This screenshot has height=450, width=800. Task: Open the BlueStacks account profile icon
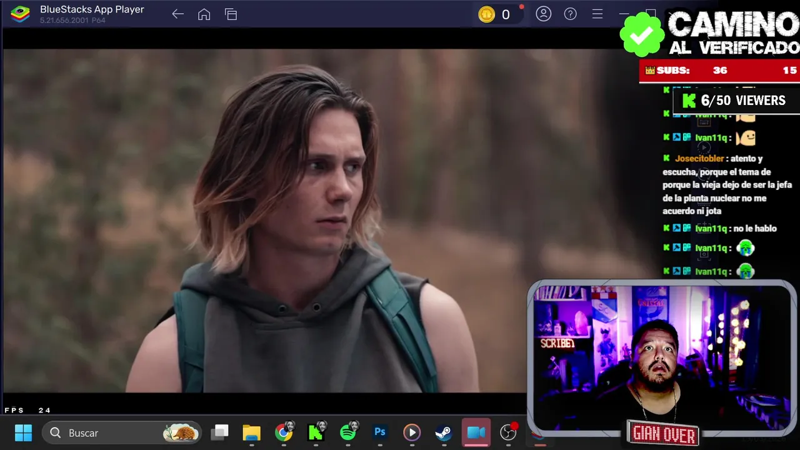click(544, 14)
